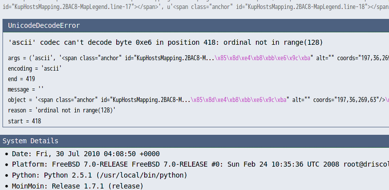Screen dimensions: 389x190
Task: Click the encoding = 'ascii' line
Action: 35,69
